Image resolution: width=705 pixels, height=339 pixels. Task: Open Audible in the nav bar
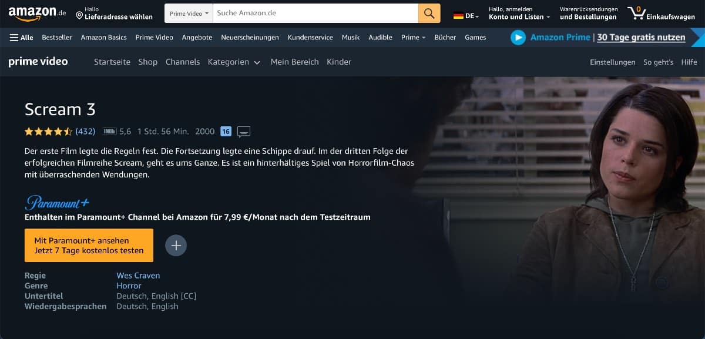tap(380, 38)
